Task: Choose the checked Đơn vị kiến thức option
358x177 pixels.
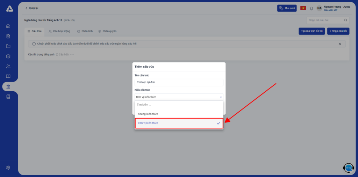Action: coord(179,123)
